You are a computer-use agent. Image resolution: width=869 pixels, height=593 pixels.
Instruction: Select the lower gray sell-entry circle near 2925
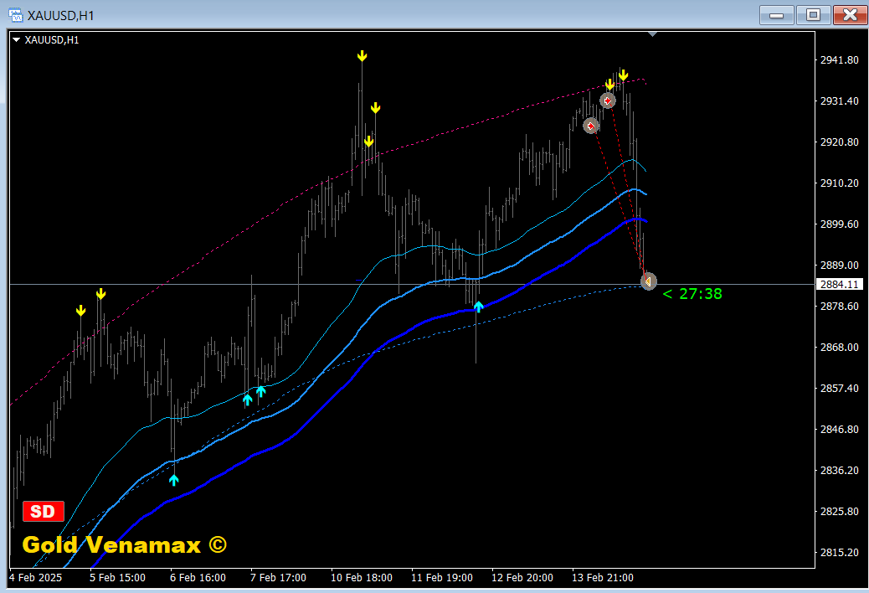pos(591,126)
